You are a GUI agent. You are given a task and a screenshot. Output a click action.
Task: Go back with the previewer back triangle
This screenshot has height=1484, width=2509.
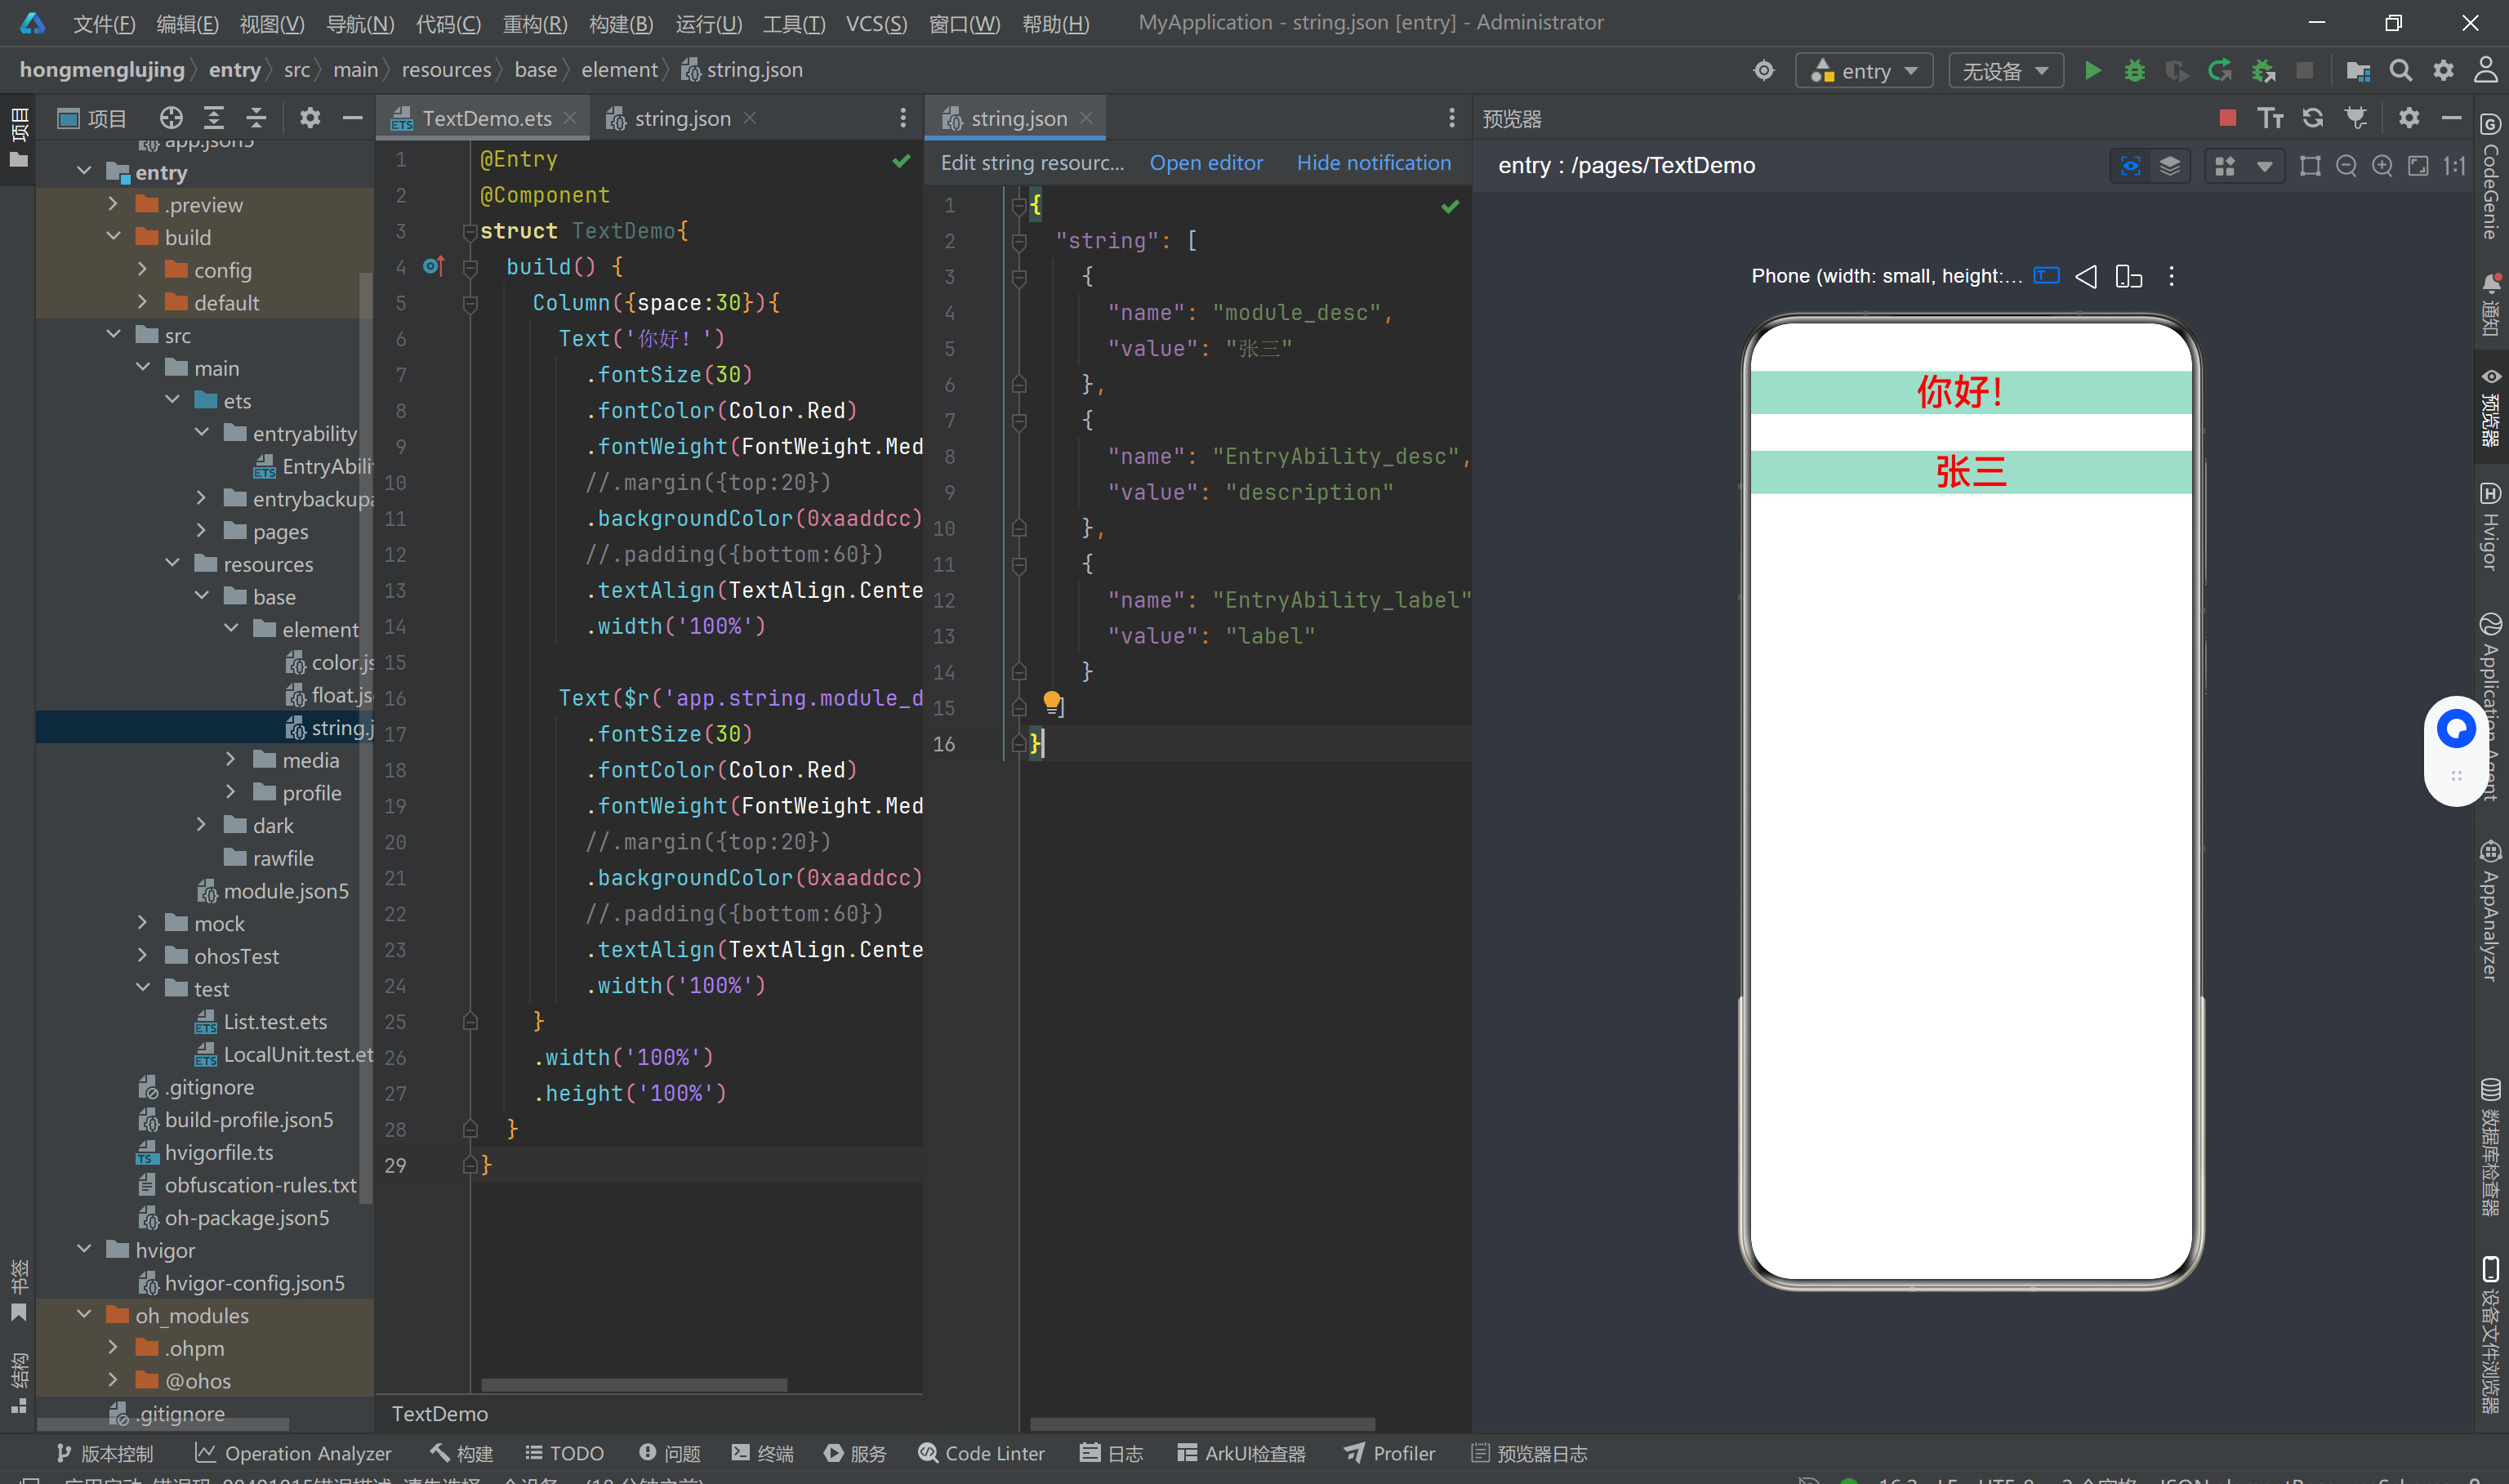pos(2086,277)
